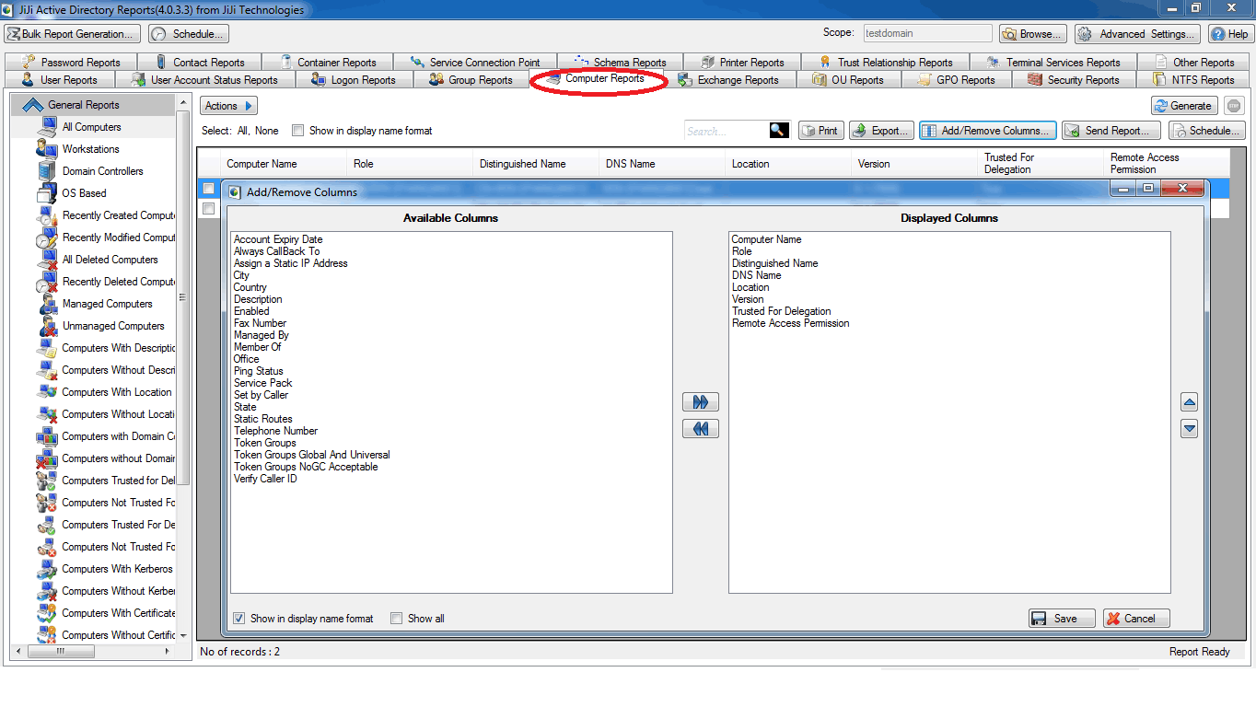Click the Generate button
The image size is (1256, 707).
tap(1184, 106)
